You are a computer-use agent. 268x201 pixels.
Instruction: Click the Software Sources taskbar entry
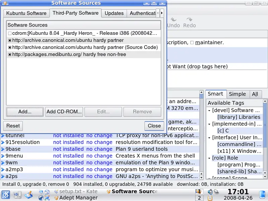132,192
